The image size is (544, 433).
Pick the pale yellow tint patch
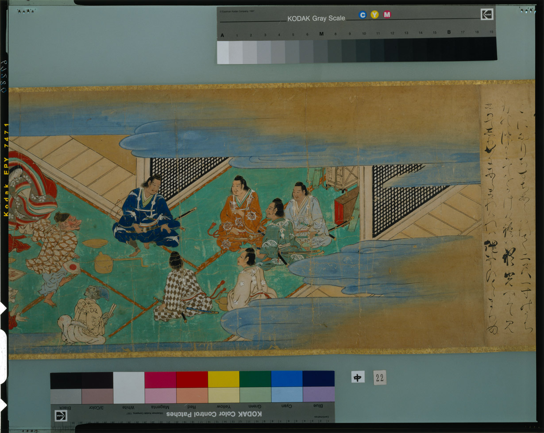[224, 395]
